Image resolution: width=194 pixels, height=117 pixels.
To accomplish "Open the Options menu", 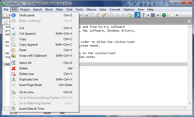I will tap(129, 10).
